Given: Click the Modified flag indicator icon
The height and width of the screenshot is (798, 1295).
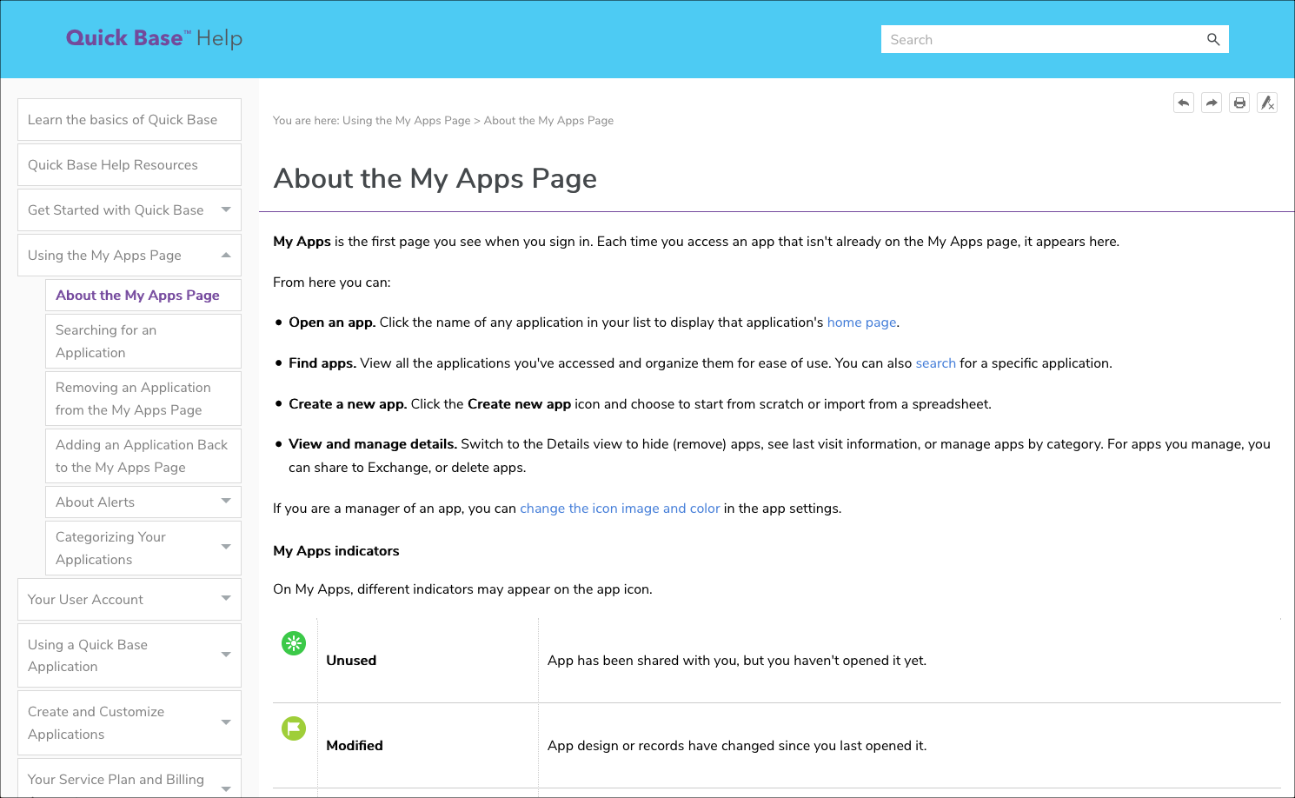Looking at the screenshot, I should tap(294, 728).
